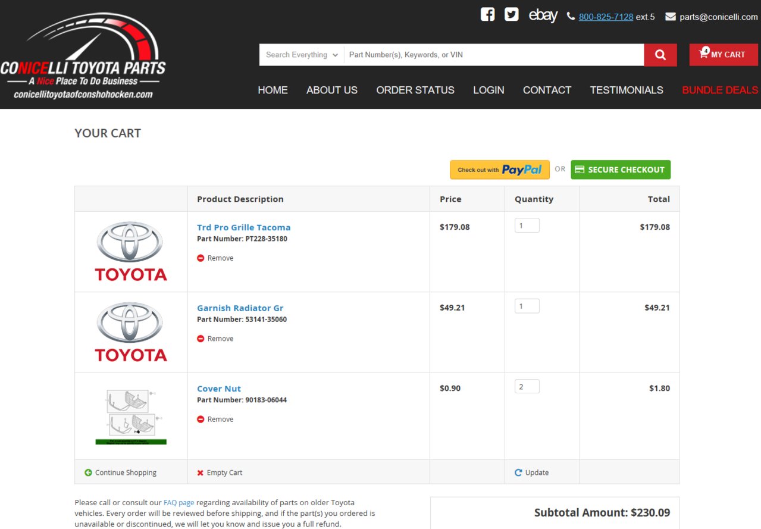Click the Empty Cart text
761x529 pixels.
click(x=224, y=472)
